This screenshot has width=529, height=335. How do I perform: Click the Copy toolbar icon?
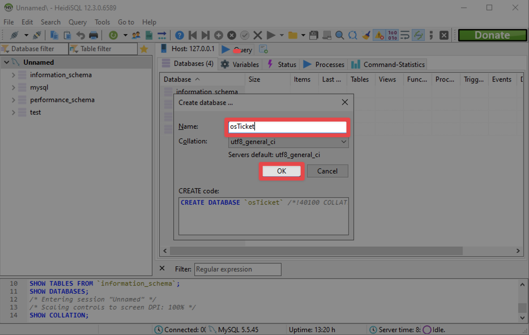(54, 35)
